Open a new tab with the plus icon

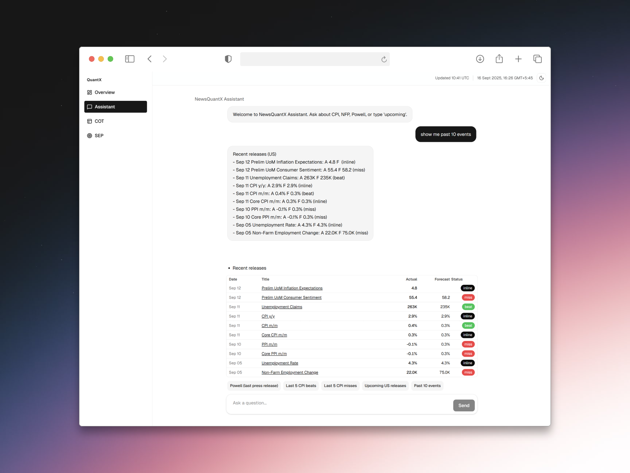pos(518,59)
